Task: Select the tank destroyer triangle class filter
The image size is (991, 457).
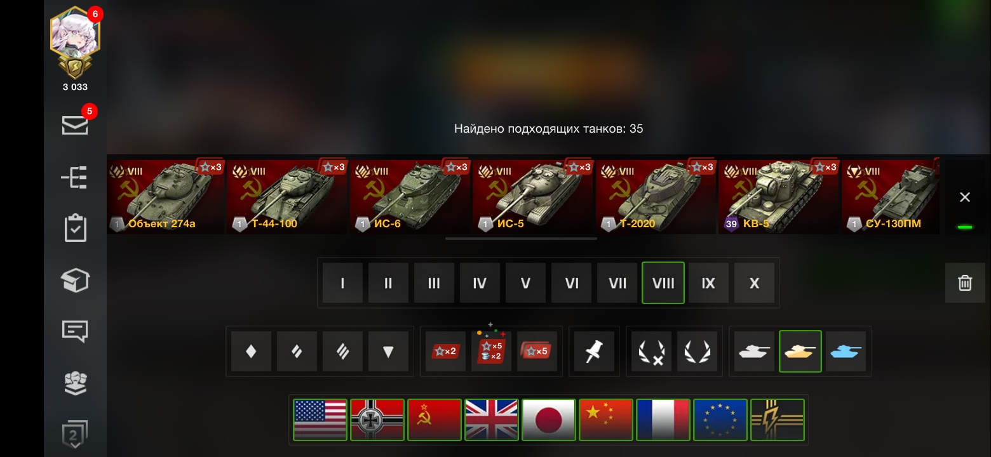Action: [388, 351]
